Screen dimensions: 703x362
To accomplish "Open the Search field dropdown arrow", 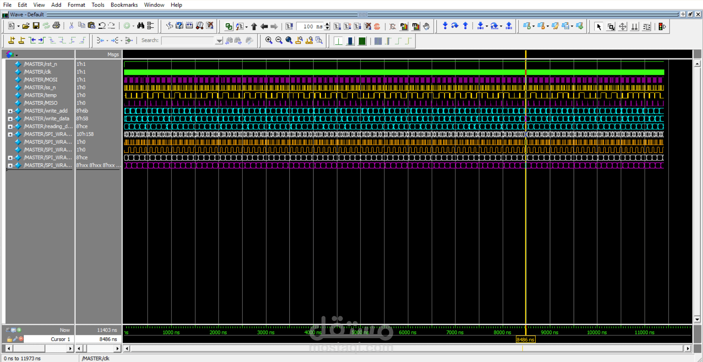I will (219, 41).
